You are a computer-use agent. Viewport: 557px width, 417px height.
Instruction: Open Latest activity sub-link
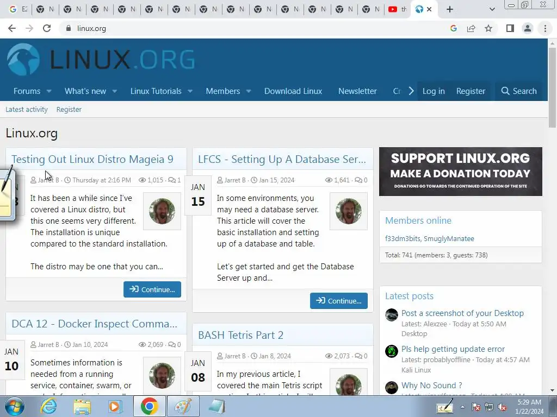pos(27,110)
